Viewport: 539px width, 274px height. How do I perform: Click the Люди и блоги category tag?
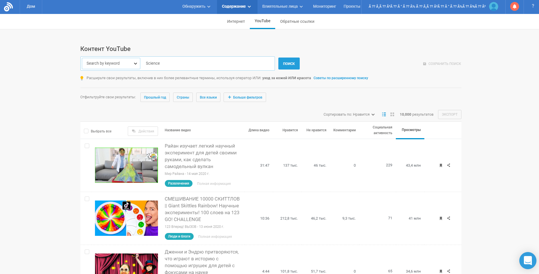179,236
